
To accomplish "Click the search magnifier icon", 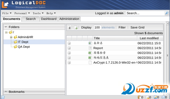I will point(167,13).
